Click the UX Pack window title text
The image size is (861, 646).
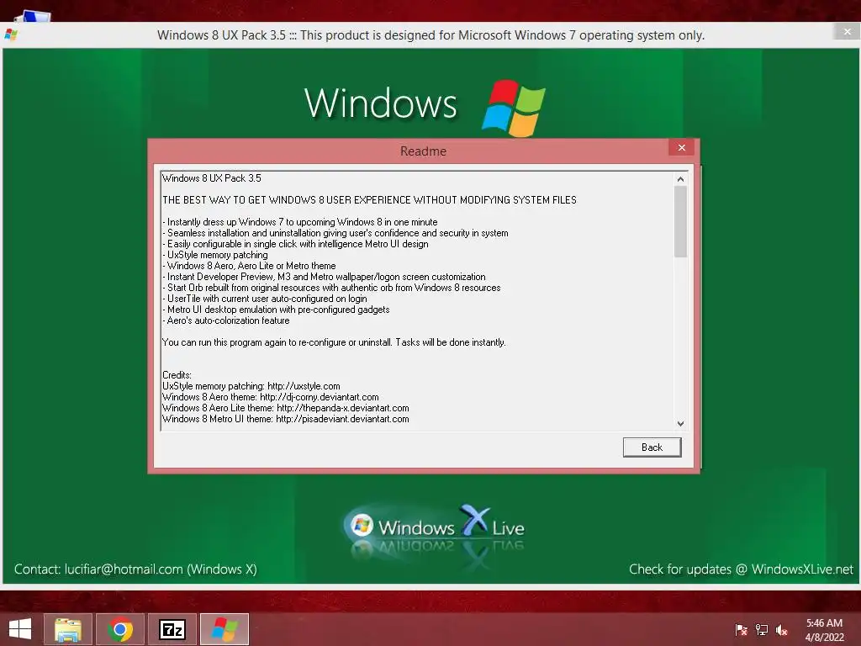(430, 35)
